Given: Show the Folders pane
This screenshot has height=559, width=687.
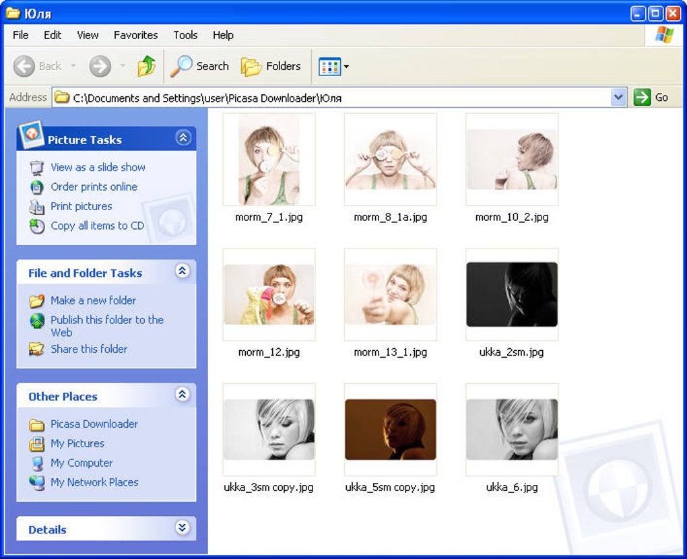Looking at the screenshot, I should point(272,66).
